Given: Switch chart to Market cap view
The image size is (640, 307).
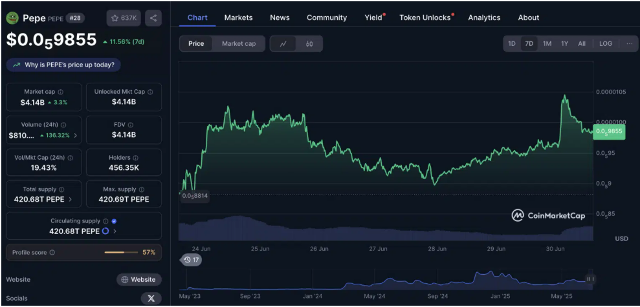Looking at the screenshot, I should [x=239, y=43].
